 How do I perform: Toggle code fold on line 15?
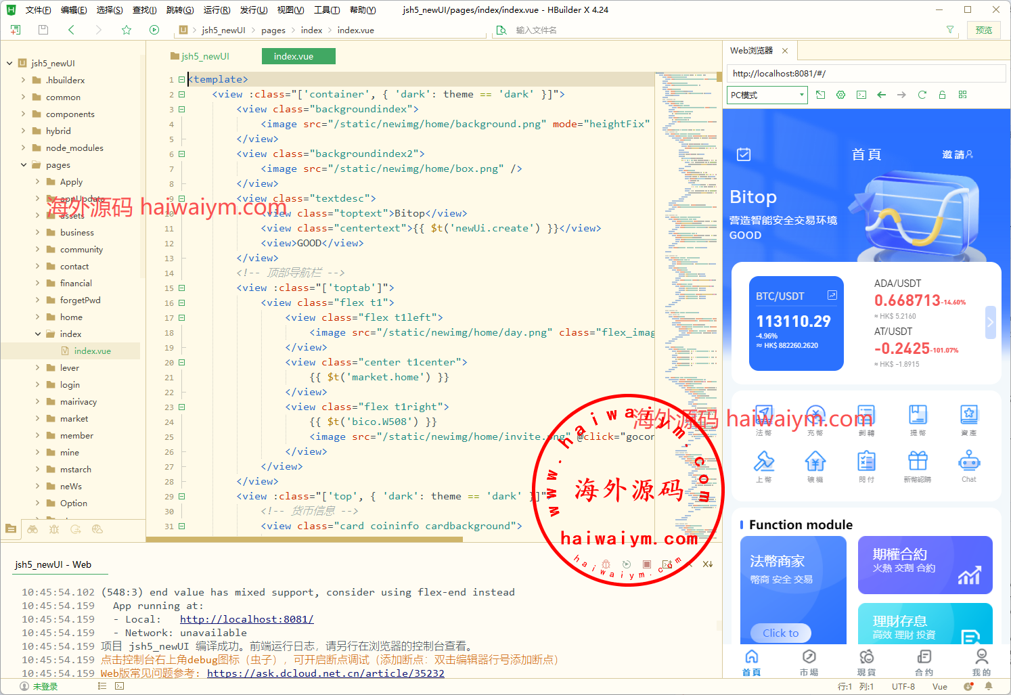click(x=181, y=288)
